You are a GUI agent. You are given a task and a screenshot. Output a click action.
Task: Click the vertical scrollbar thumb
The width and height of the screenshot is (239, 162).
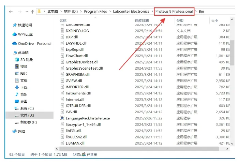click(x=232, y=53)
